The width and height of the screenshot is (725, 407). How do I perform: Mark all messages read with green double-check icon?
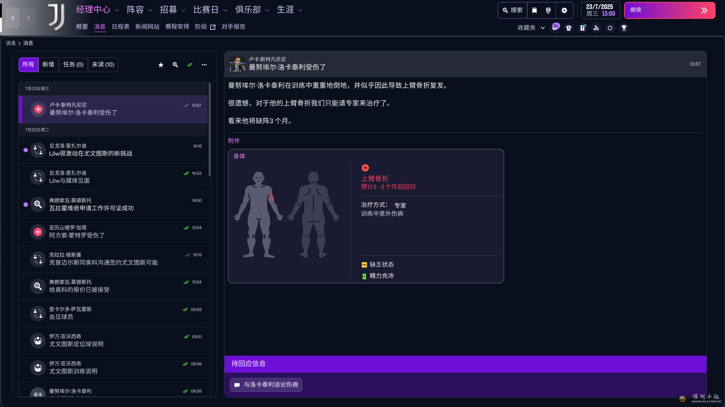pos(190,65)
